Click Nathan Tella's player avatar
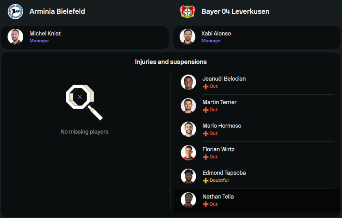The width and height of the screenshot is (342, 218). [188, 200]
